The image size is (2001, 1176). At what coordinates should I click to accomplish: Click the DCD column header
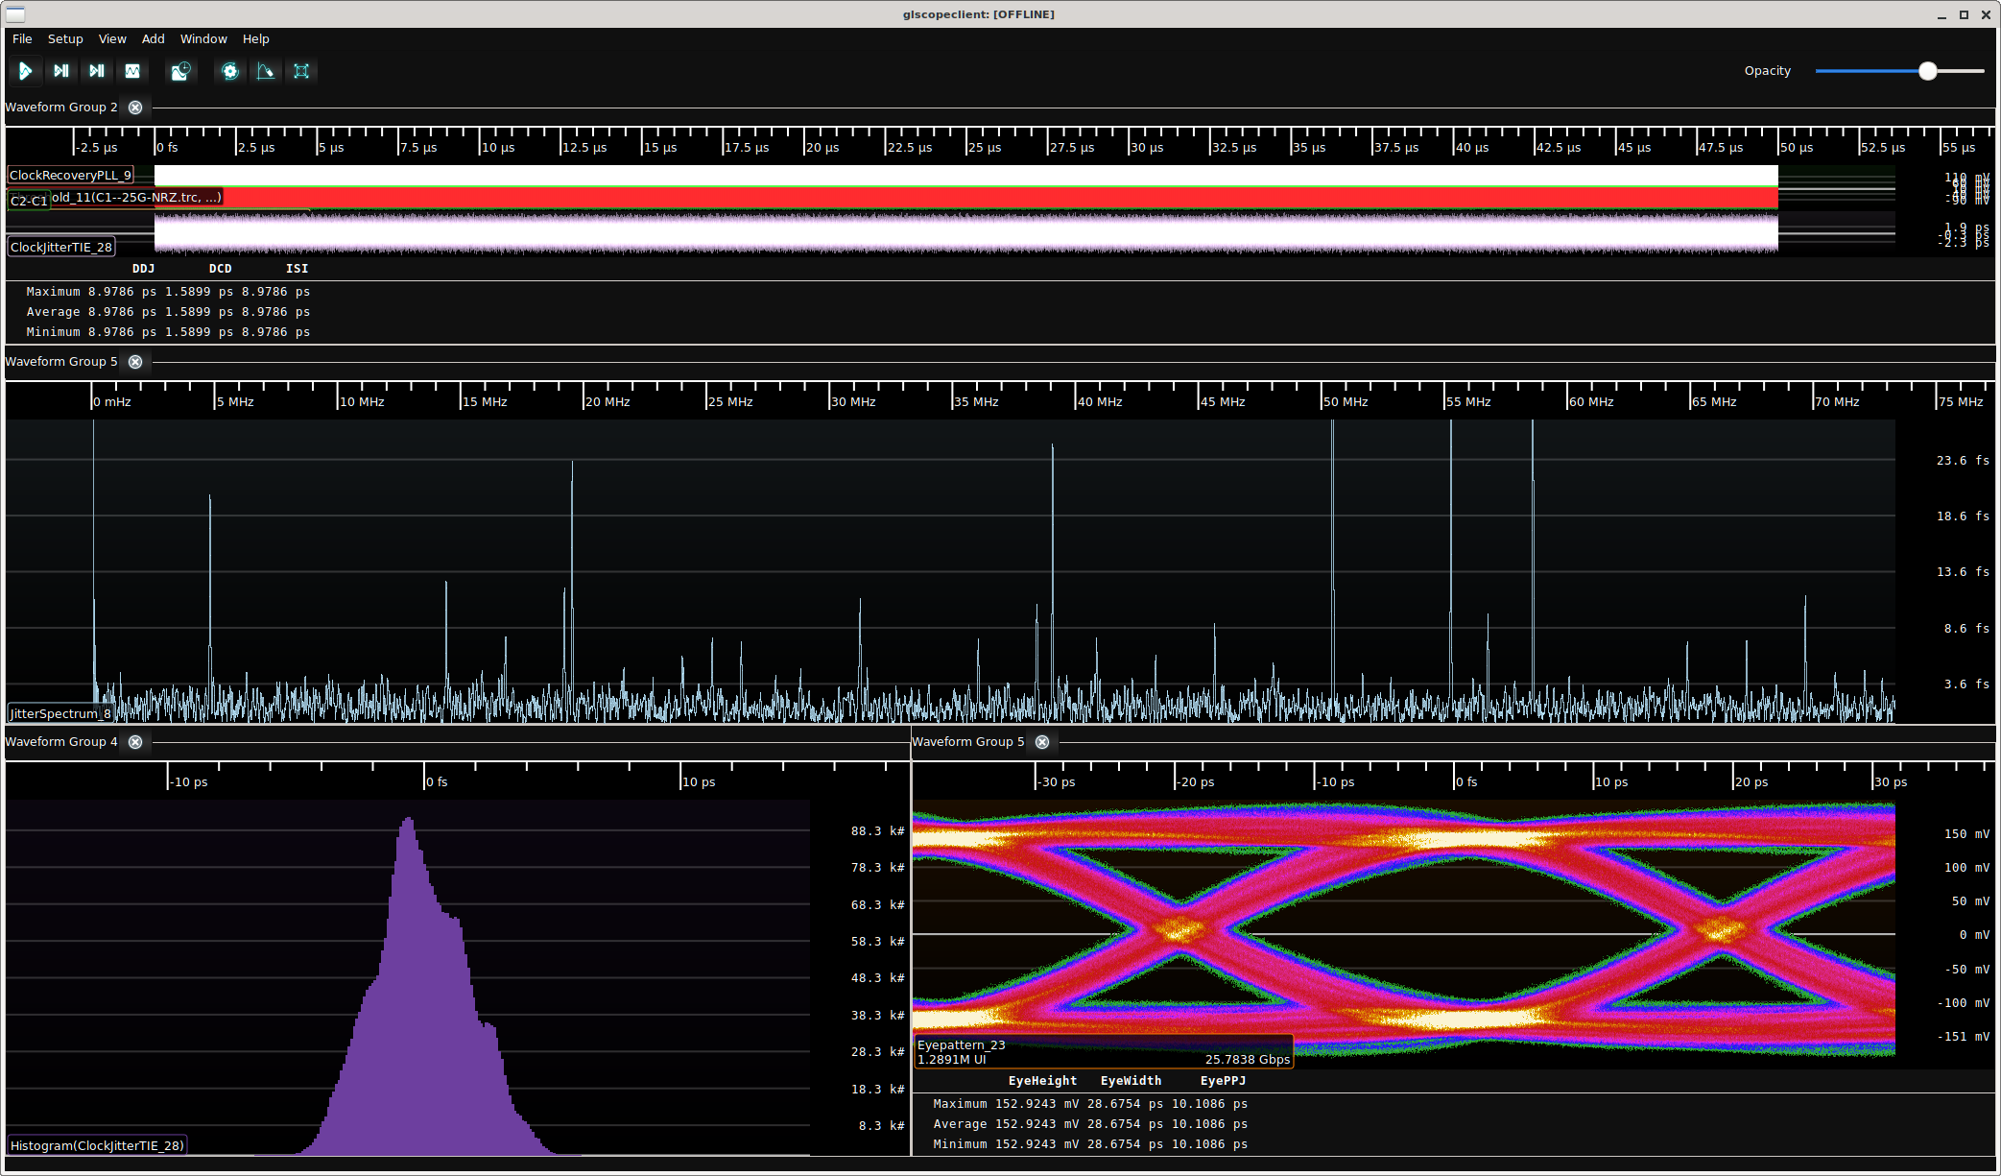pos(220,269)
